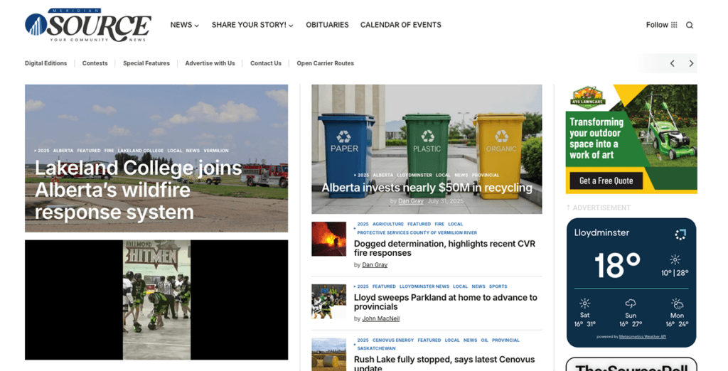Open Calendar of Events page
Image resolution: width=728 pixels, height=371 pixels.
pyautogui.click(x=400, y=25)
